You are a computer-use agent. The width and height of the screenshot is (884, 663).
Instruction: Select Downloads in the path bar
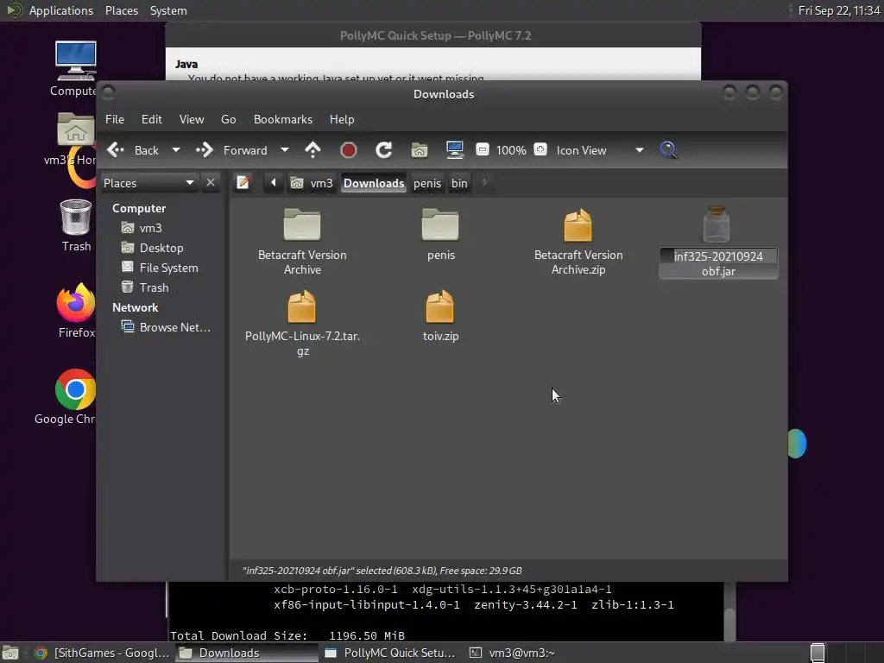[x=374, y=183]
